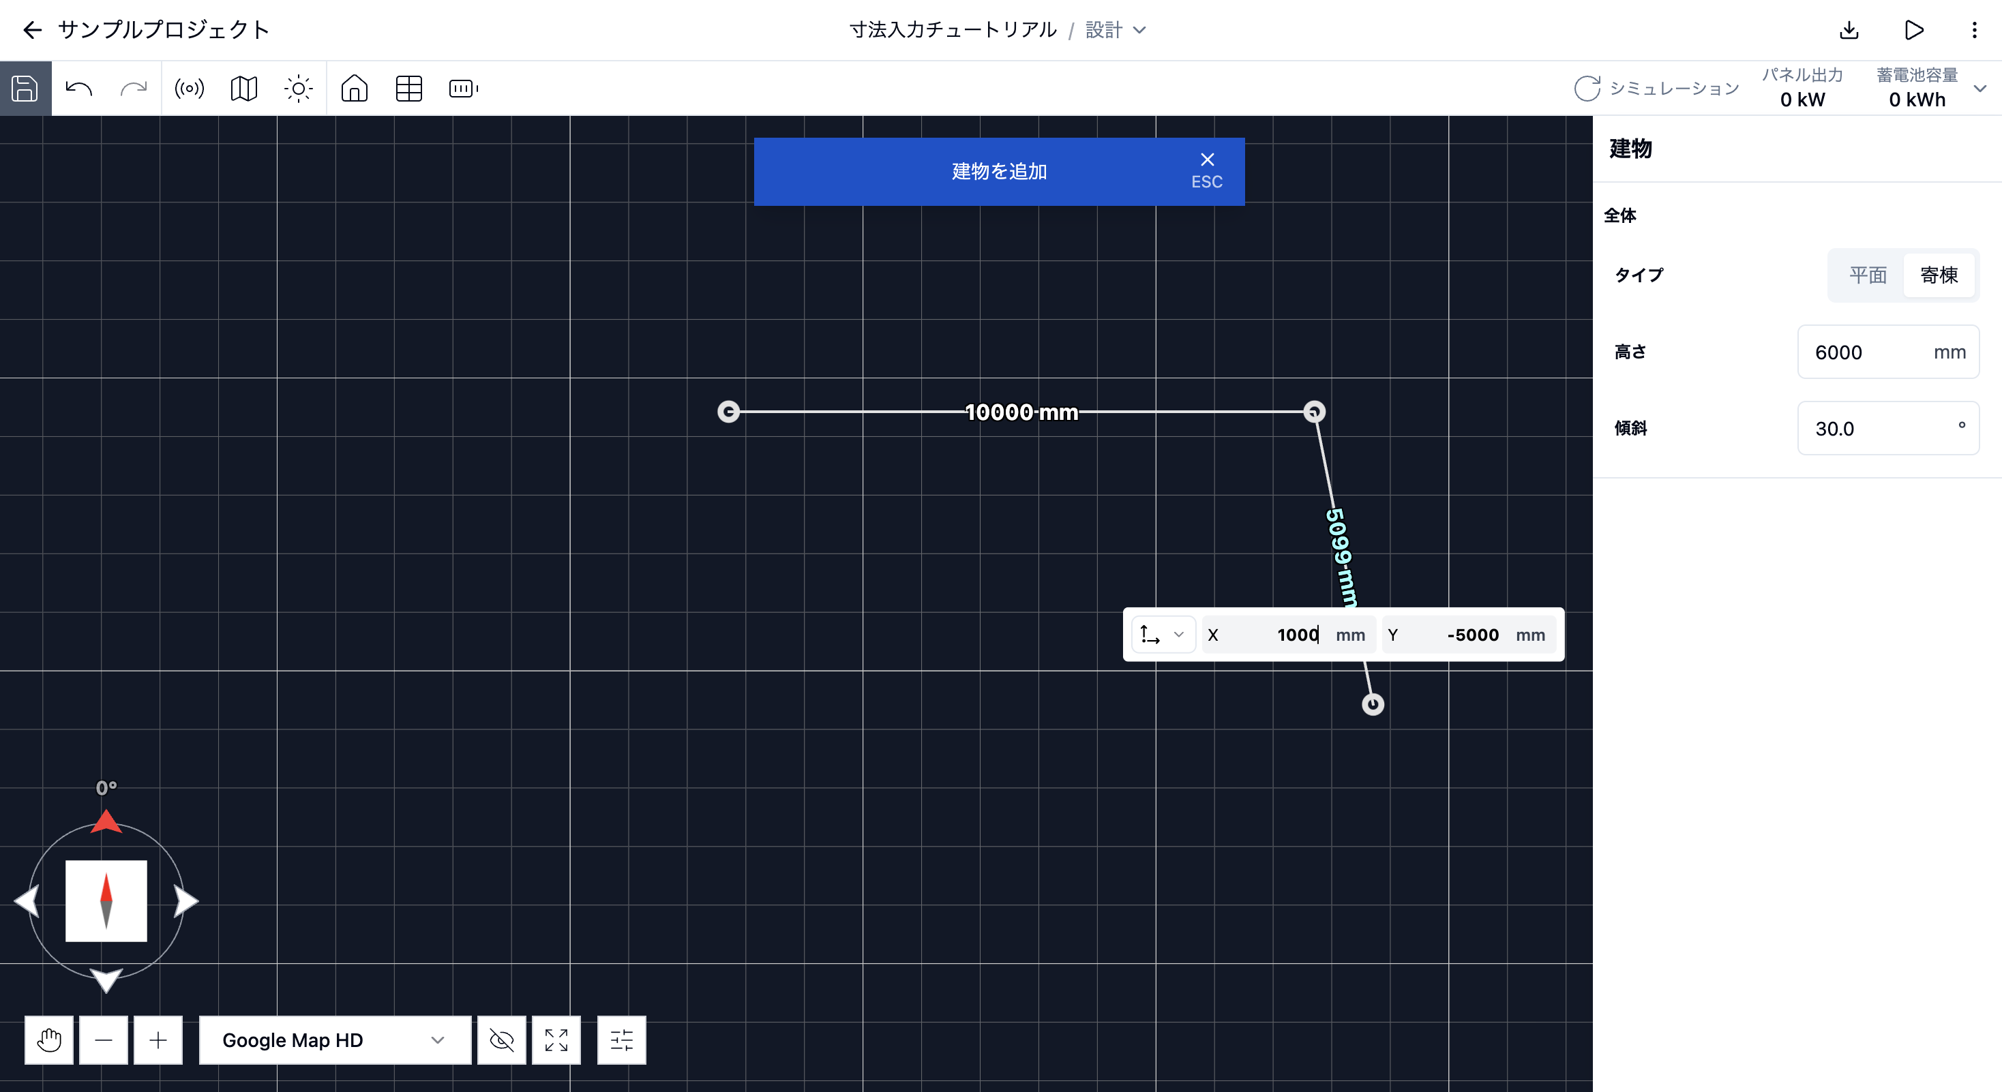Zoom out with the minus button
The height and width of the screenshot is (1092, 2002).
click(104, 1040)
